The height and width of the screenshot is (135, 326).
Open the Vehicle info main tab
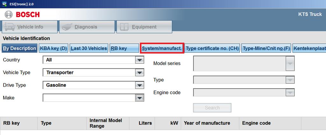(x=30, y=27)
